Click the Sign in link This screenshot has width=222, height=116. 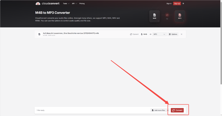(x=169, y=4)
